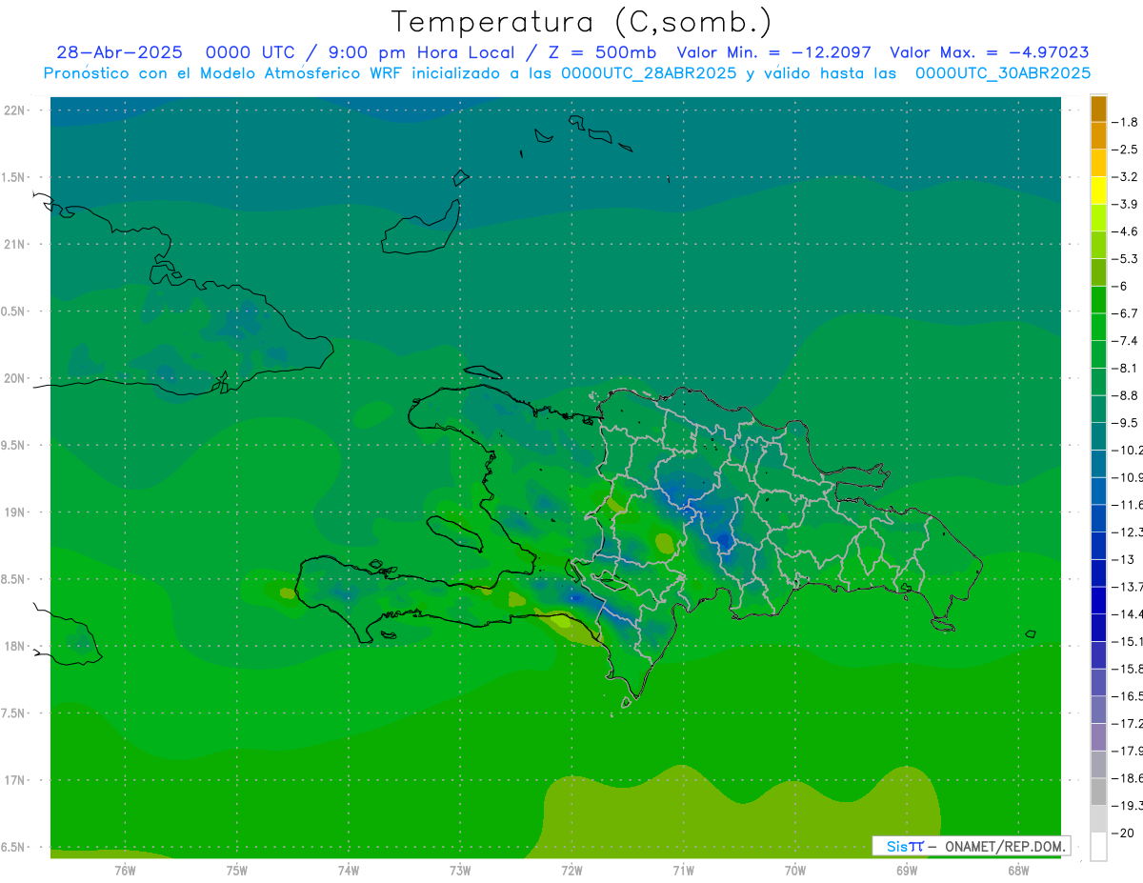Click the '73W' longitude label
The height and width of the screenshot is (883, 1143).
coord(460,871)
